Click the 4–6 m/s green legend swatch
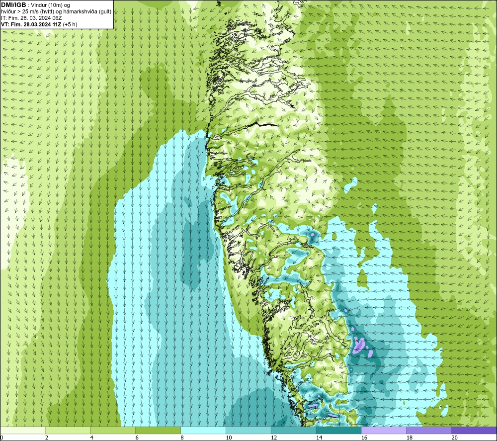Viewport: 497px width, 441px height. point(113,430)
